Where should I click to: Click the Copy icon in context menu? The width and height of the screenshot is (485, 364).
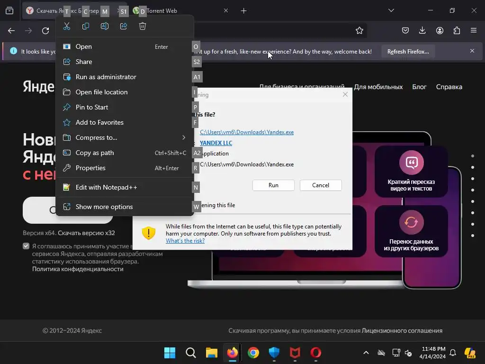point(86,27)
